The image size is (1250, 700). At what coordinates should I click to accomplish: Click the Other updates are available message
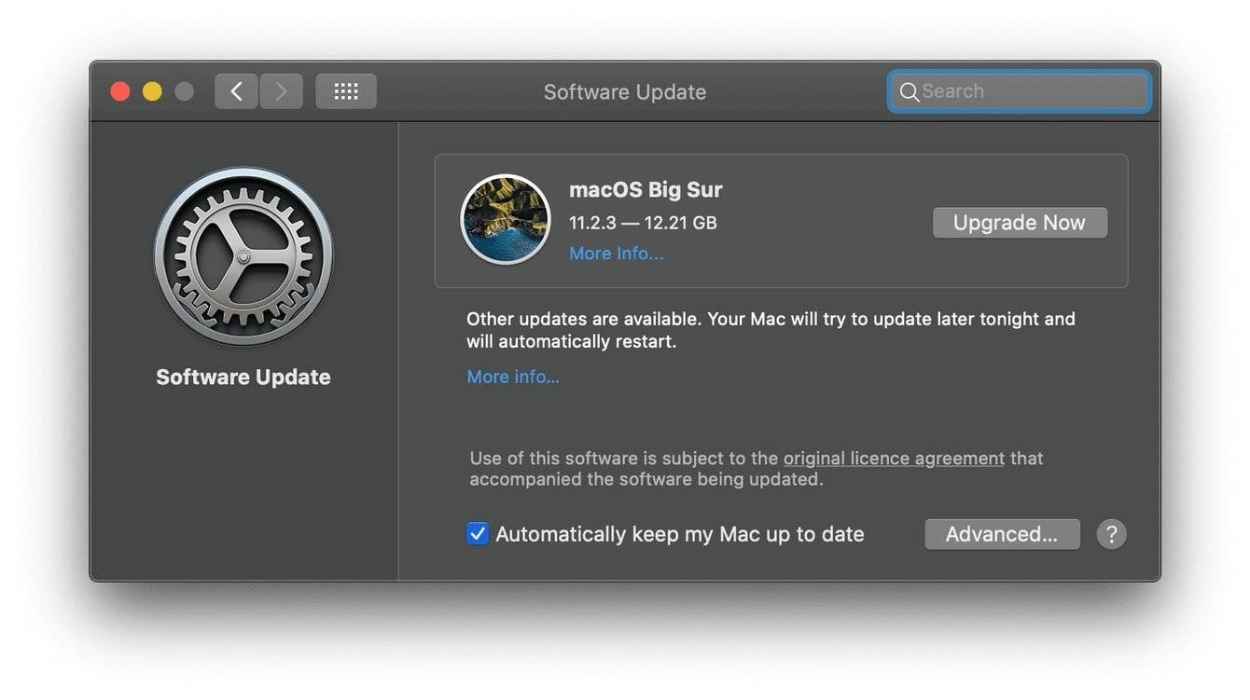771,330
